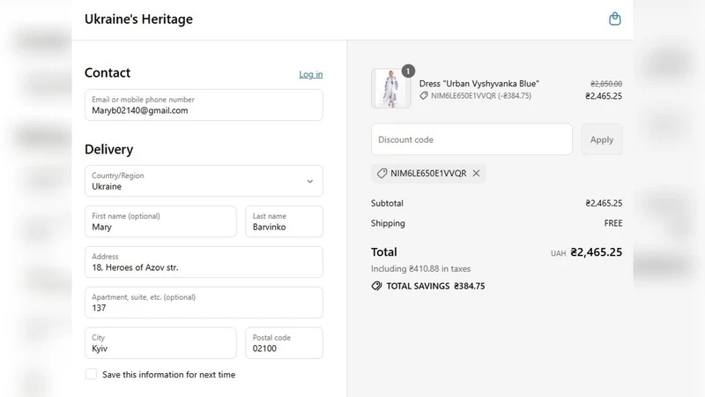Click the Subtotal amount ₴2,465.25
Image resolution: width=705 pixels, height=397 pixels.
(x=604, y=203)
